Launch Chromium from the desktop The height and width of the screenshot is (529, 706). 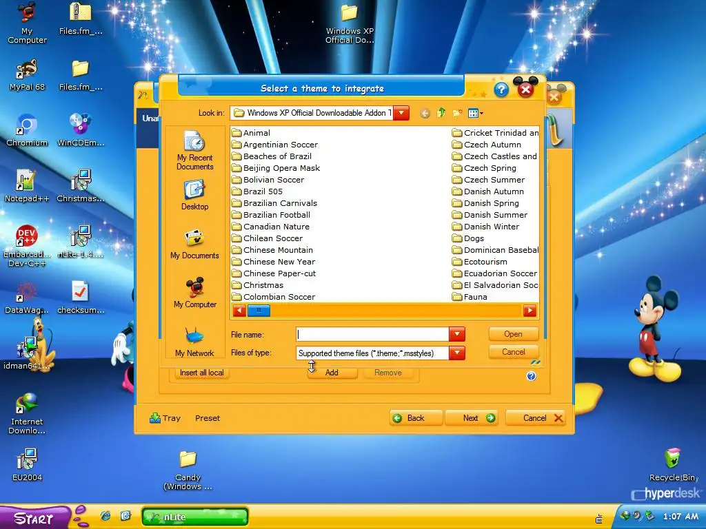[27, 130]
